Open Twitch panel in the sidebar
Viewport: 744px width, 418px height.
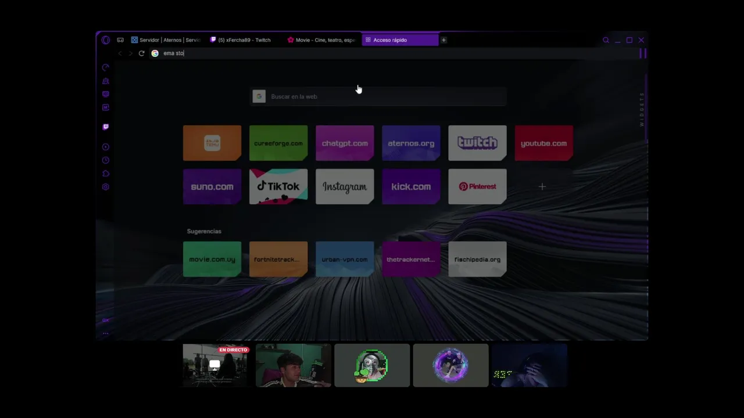105,127
